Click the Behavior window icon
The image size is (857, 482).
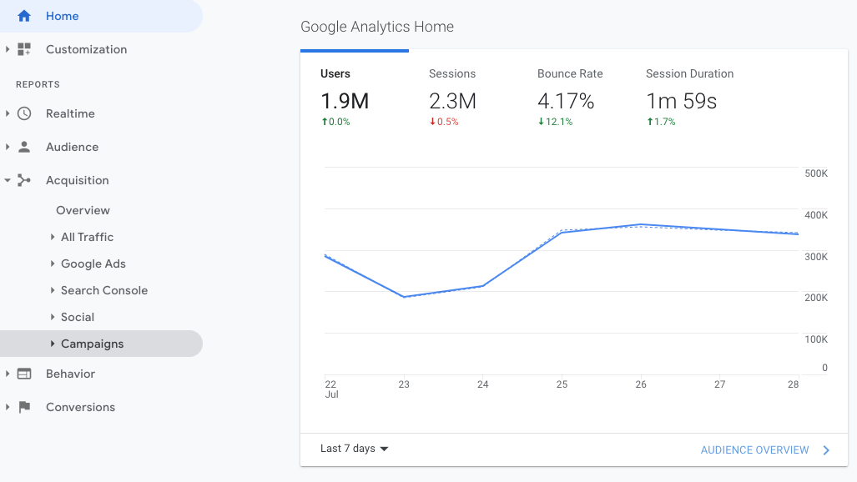coord(24,374)
